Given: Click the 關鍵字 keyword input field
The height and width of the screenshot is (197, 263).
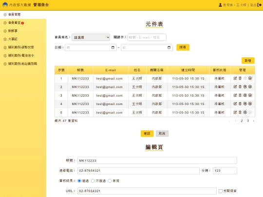Looking at the screenshot, I should 147,37.
